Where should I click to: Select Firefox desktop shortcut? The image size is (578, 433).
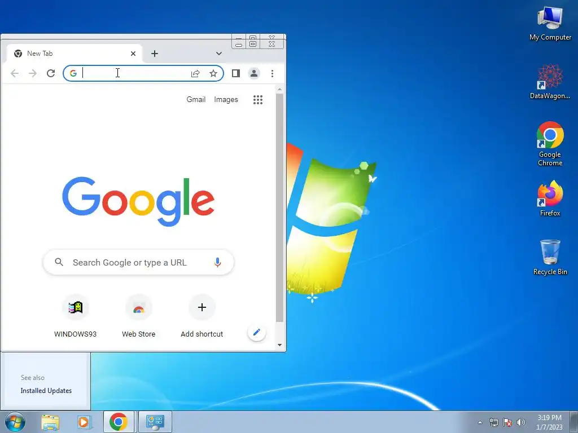pyautogui.click(x=550, y=199)
